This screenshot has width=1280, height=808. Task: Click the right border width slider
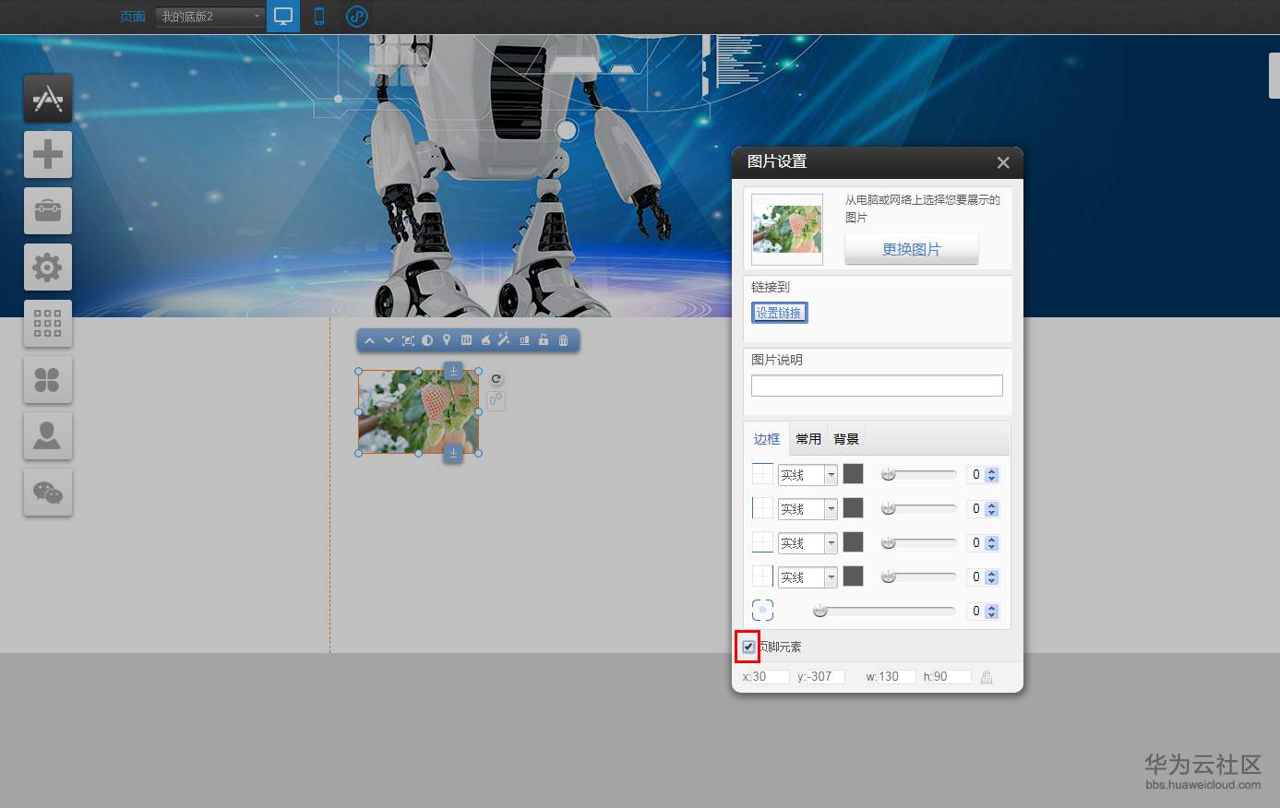tap(919, 576)
